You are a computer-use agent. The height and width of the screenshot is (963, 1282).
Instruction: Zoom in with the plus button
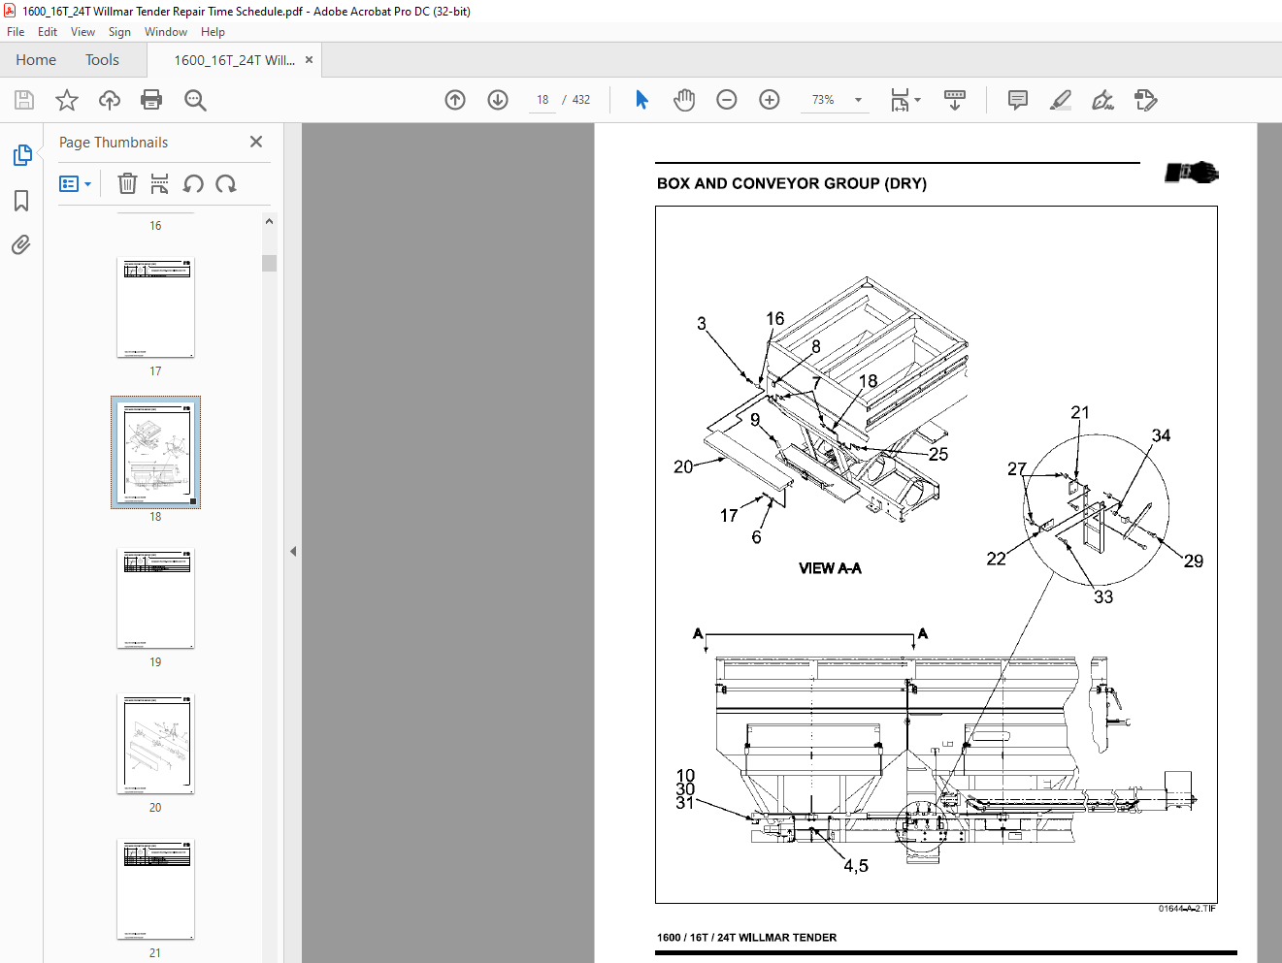[770, 100]
